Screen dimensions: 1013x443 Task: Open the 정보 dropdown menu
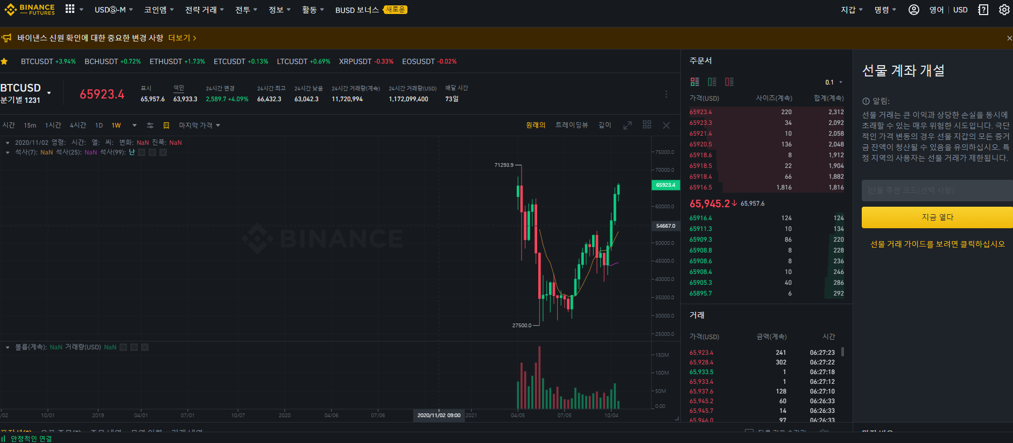coord(279,10)
